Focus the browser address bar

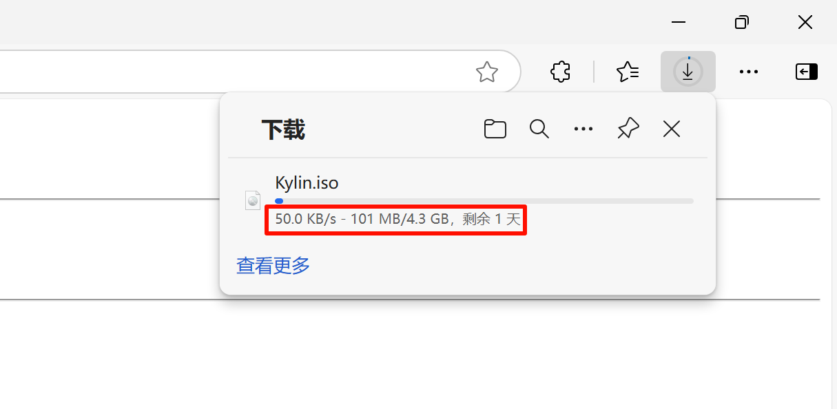(x=234, y=72)
